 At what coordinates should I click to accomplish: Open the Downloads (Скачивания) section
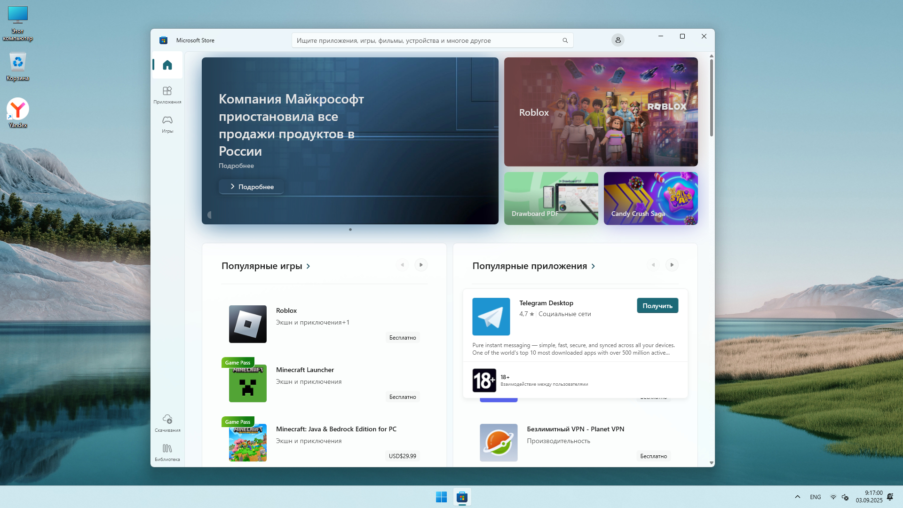click(167, 422)
